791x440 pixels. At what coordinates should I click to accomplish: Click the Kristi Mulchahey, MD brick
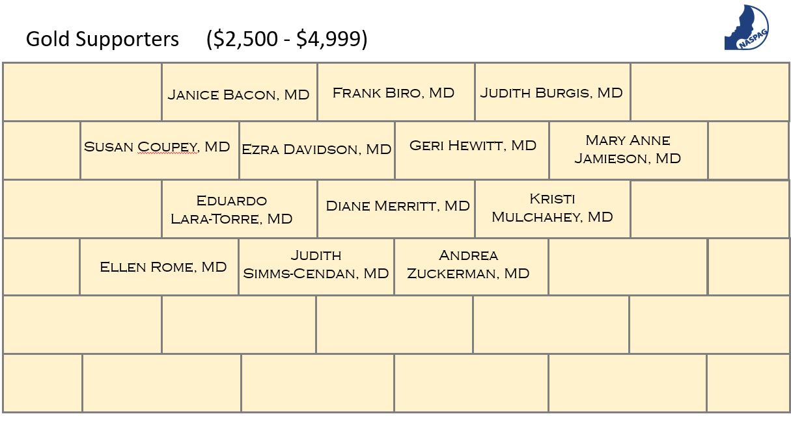(x=553, y=209)
